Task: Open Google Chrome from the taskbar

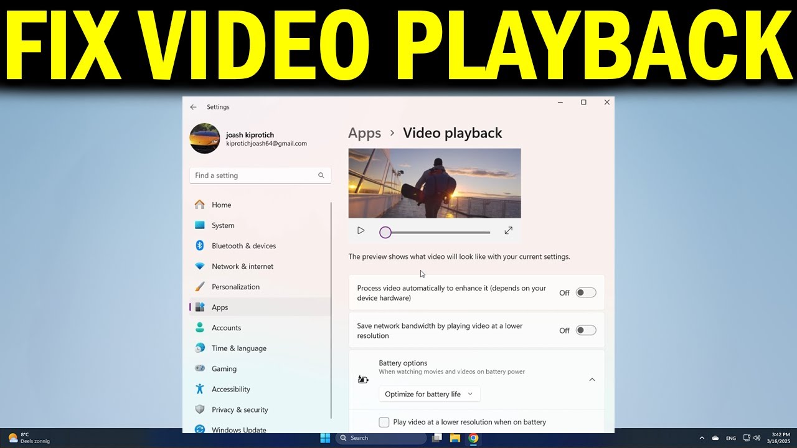Action: tap(473, 438)
